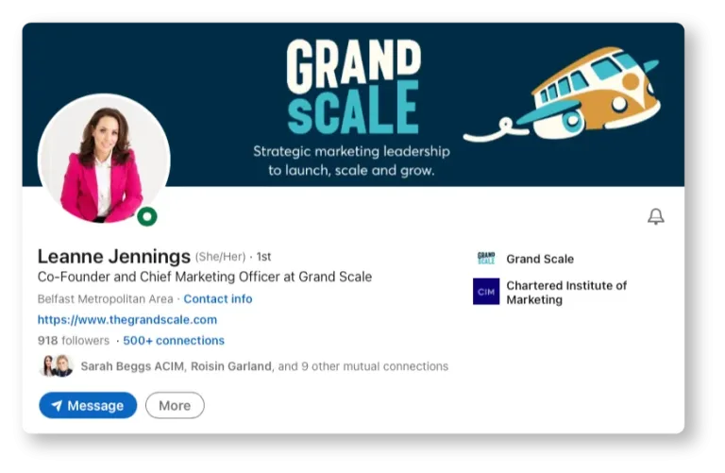View the 500+ connections list
Viewport: 725px width, 473px height.
(174, 341)
